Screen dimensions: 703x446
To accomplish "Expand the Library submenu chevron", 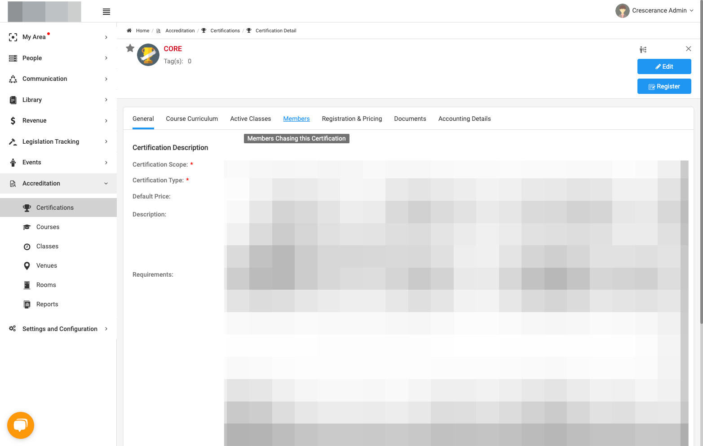I will point(106,100).
